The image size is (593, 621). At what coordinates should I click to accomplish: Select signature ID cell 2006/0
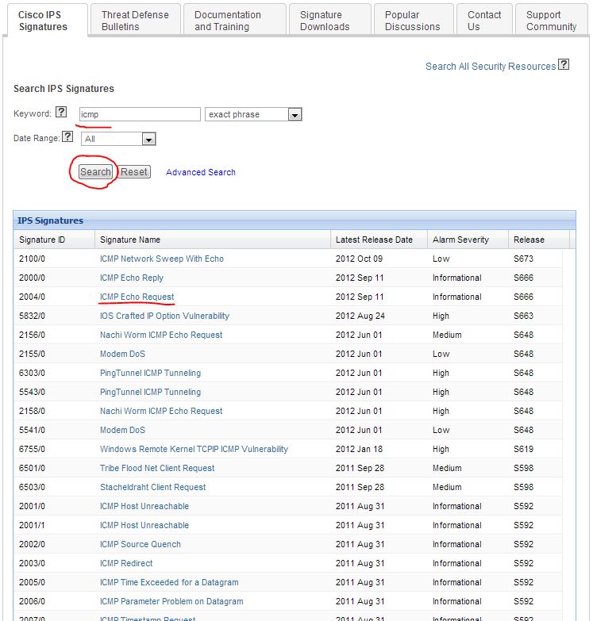32,601
